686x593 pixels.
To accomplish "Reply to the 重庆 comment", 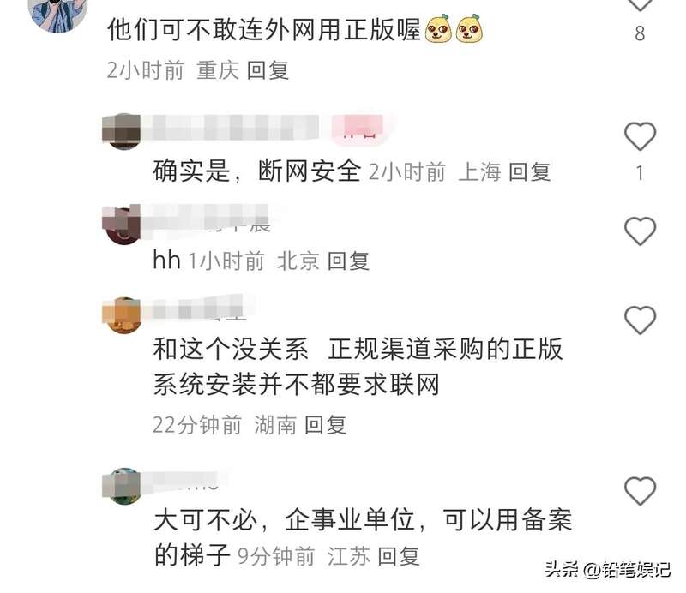I will pyautogui.click(x=268, y=70).
